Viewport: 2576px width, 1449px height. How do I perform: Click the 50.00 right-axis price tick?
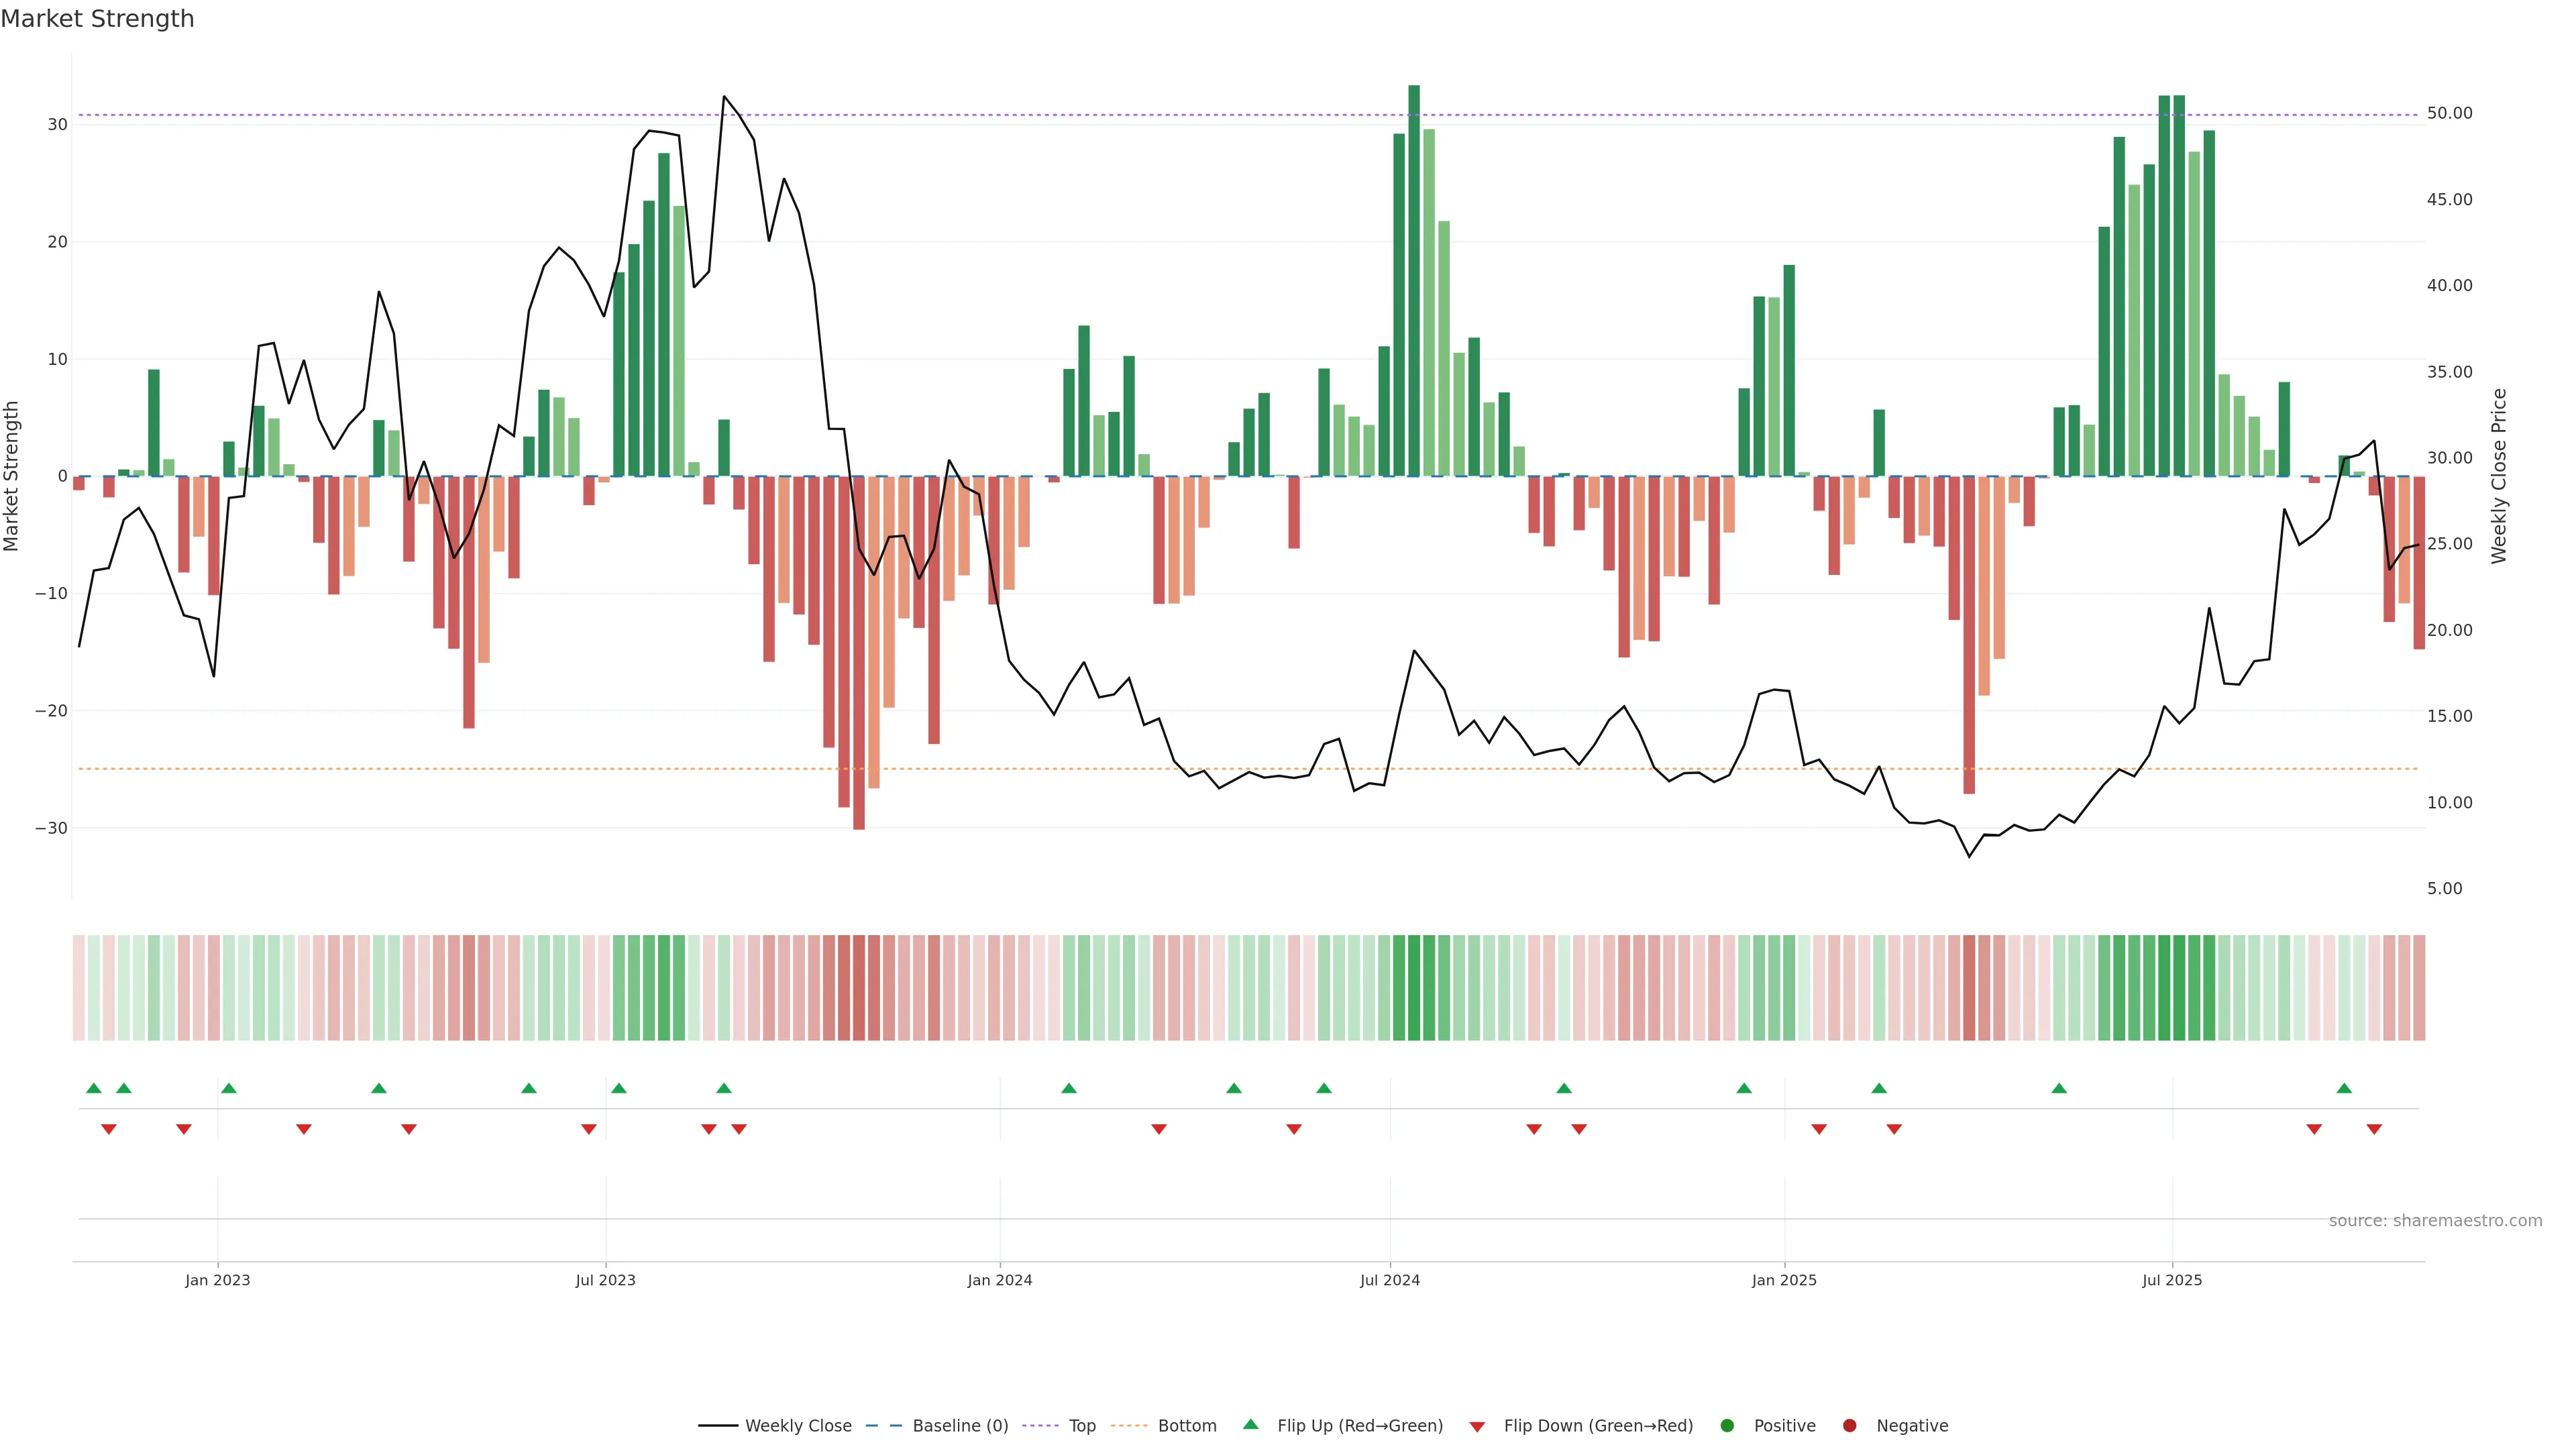click(x=2449, y=113)
